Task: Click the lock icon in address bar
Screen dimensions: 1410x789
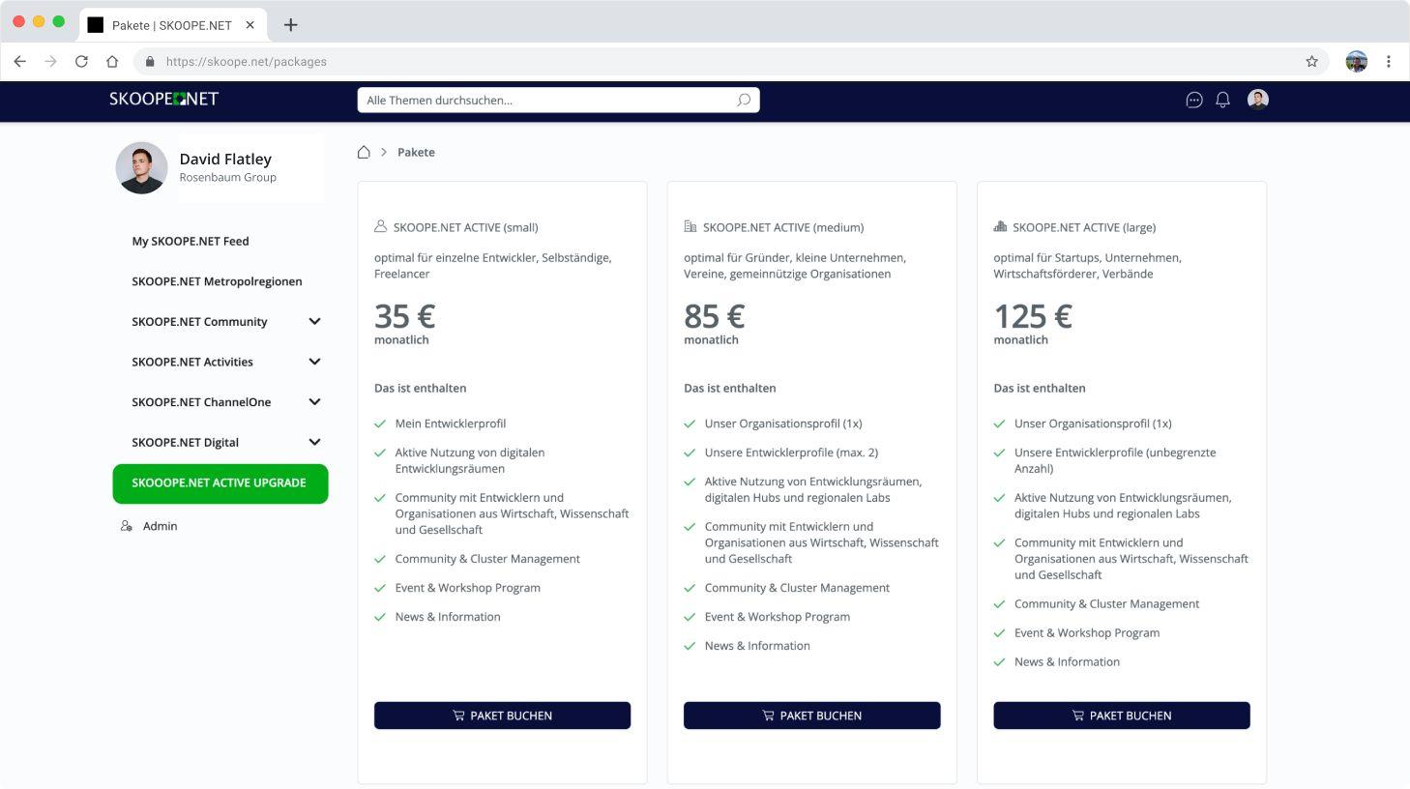Action: (149, 61)
